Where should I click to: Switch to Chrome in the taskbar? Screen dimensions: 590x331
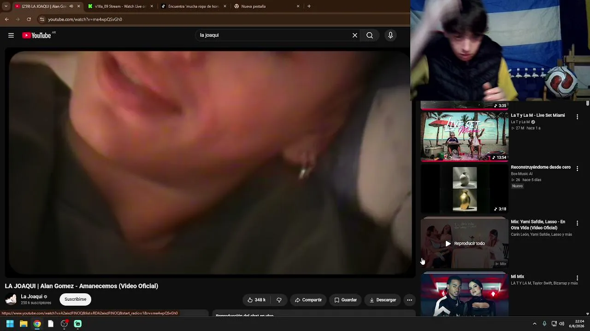click(x=37, y=324)
